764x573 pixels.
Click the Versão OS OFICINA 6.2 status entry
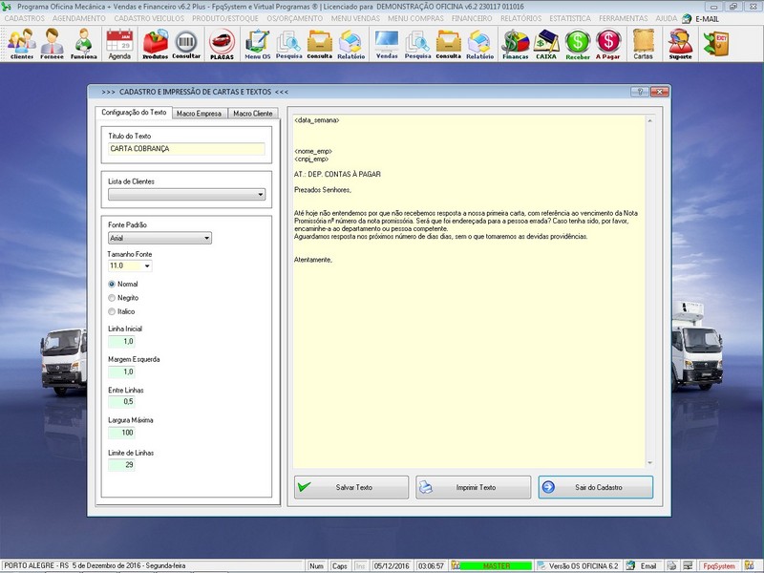tap(584, 566)
